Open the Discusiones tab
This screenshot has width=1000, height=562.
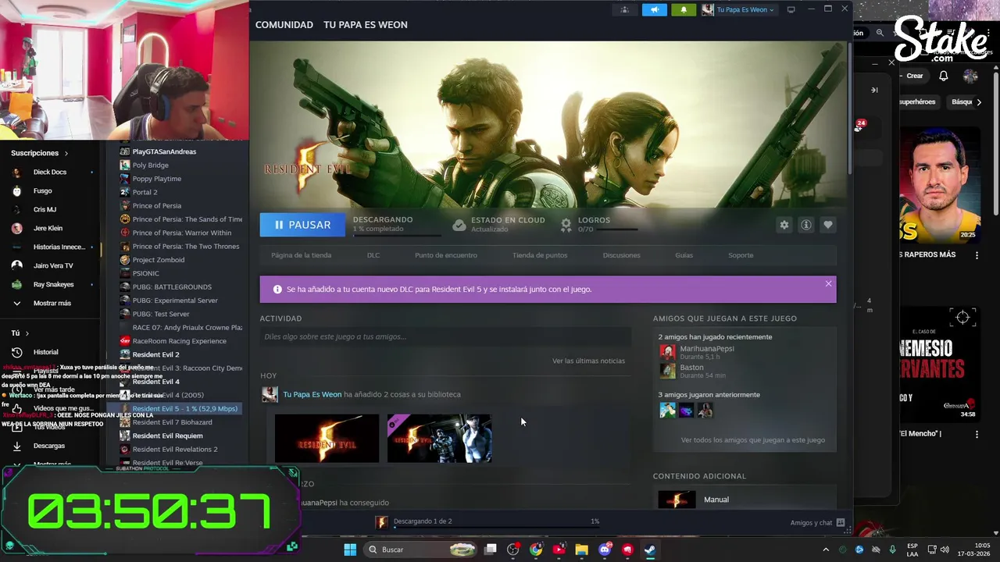coord(621,255)
